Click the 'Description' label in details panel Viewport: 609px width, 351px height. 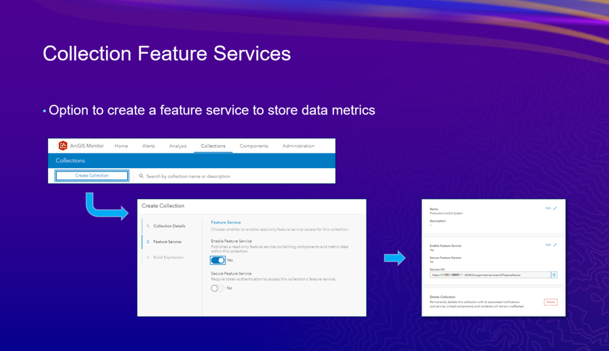coord(438,221)
